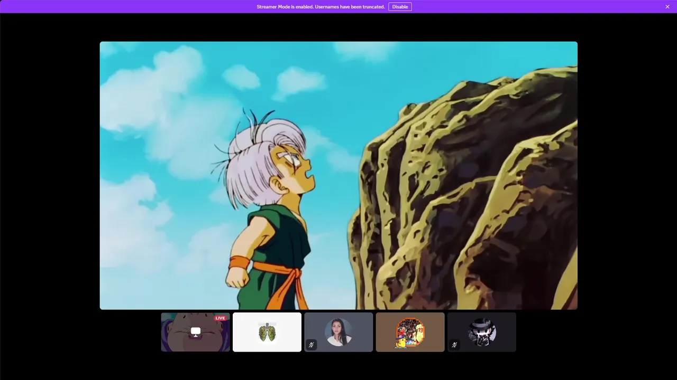Click the muted mic icon on the hat-avatar tile
The height and width of the screenshot is (380, 677).
(x=454, y=345)
